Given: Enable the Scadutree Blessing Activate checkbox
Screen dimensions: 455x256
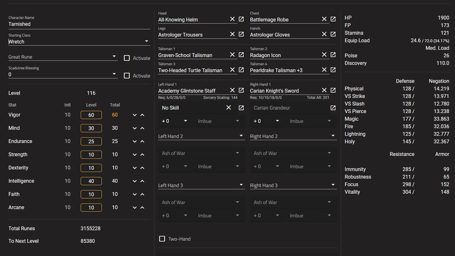Looking at the screenshot, I should (x=127, y=75).
